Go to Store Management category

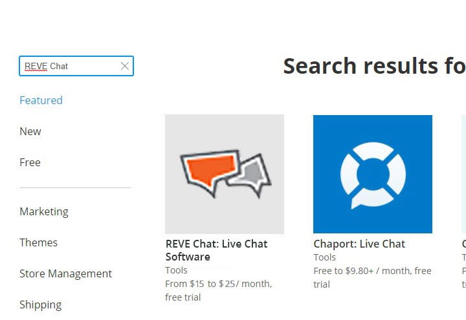pos(65,273)
